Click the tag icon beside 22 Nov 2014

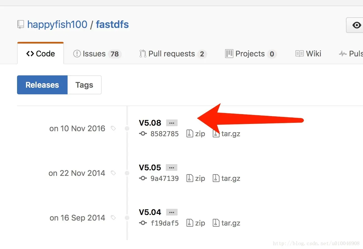(113, 173)
